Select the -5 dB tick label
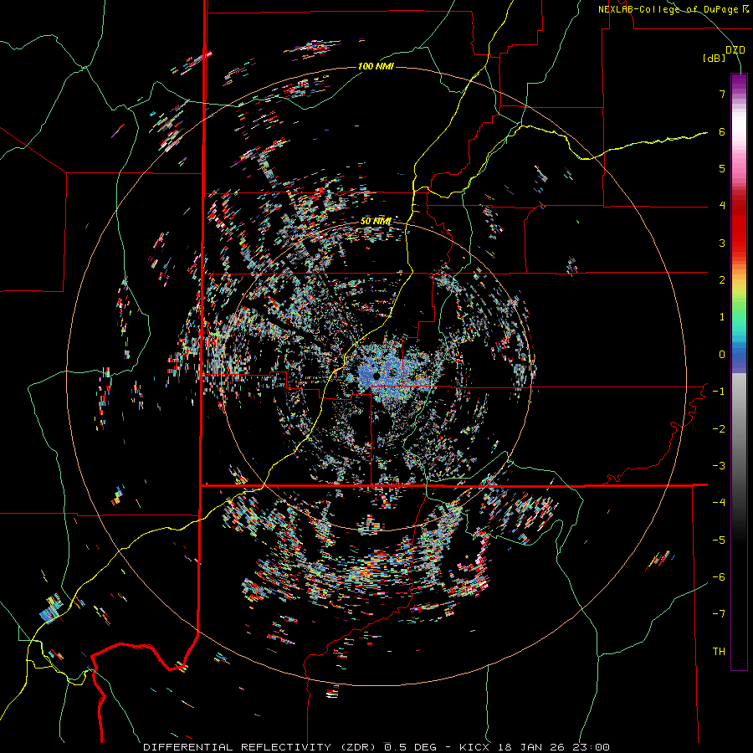The image size is (753, 753). (x=719, y=540)
